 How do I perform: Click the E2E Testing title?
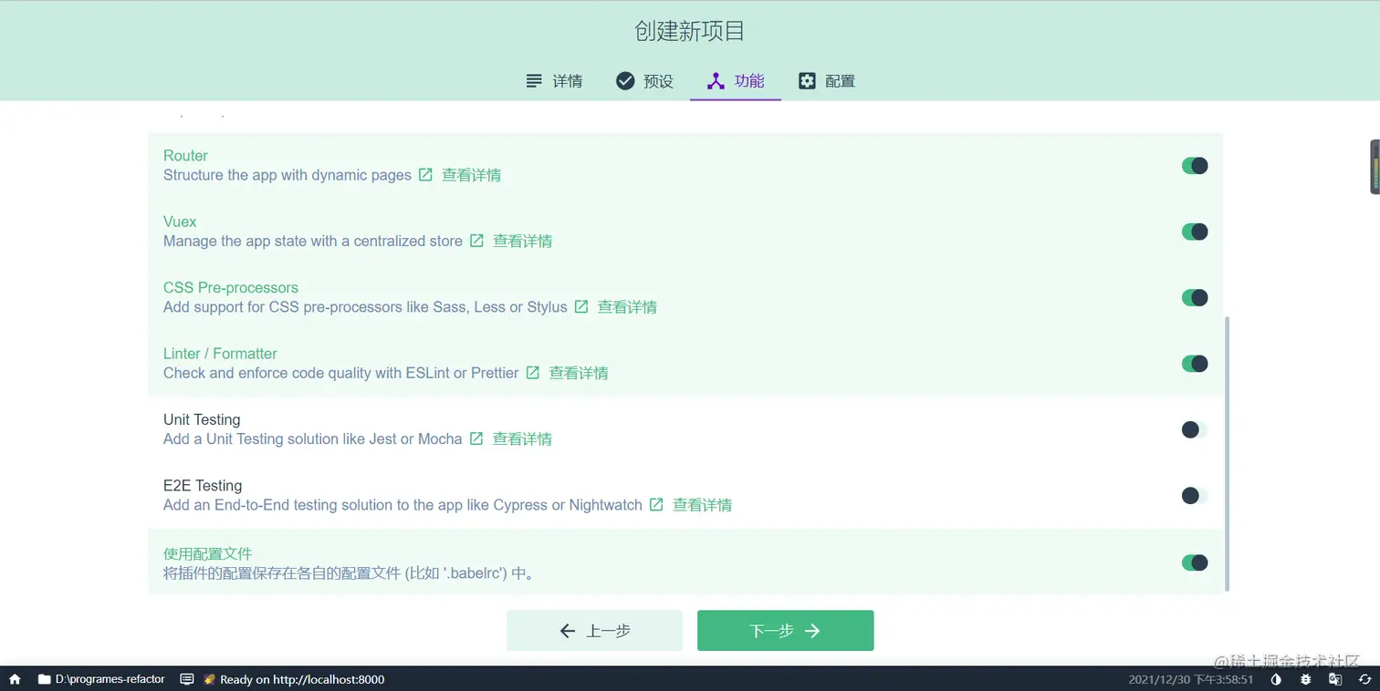pos(203,486)
